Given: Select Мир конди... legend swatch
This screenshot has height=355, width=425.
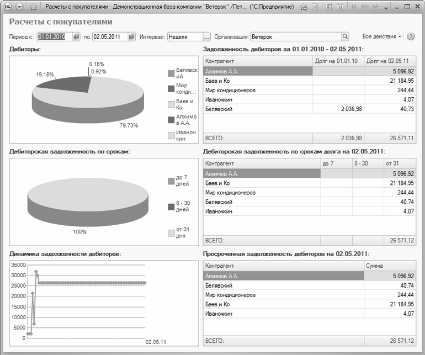Looking at the screenshot, I should point(171,89).
